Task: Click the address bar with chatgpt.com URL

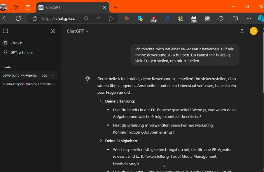Action: (x=60, y=18)
